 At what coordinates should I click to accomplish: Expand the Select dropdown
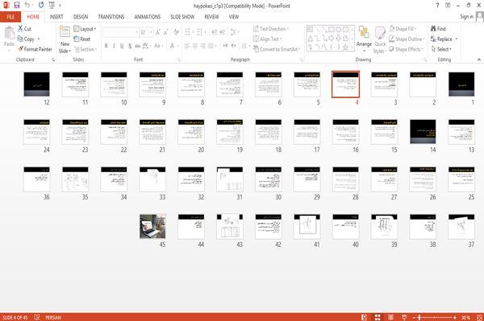tap(441, 49)
